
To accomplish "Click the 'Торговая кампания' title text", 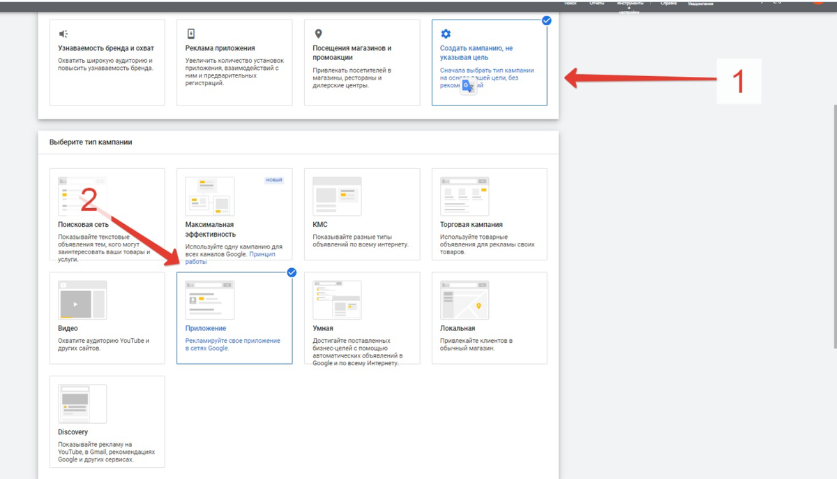I will (x=472, y=225).
